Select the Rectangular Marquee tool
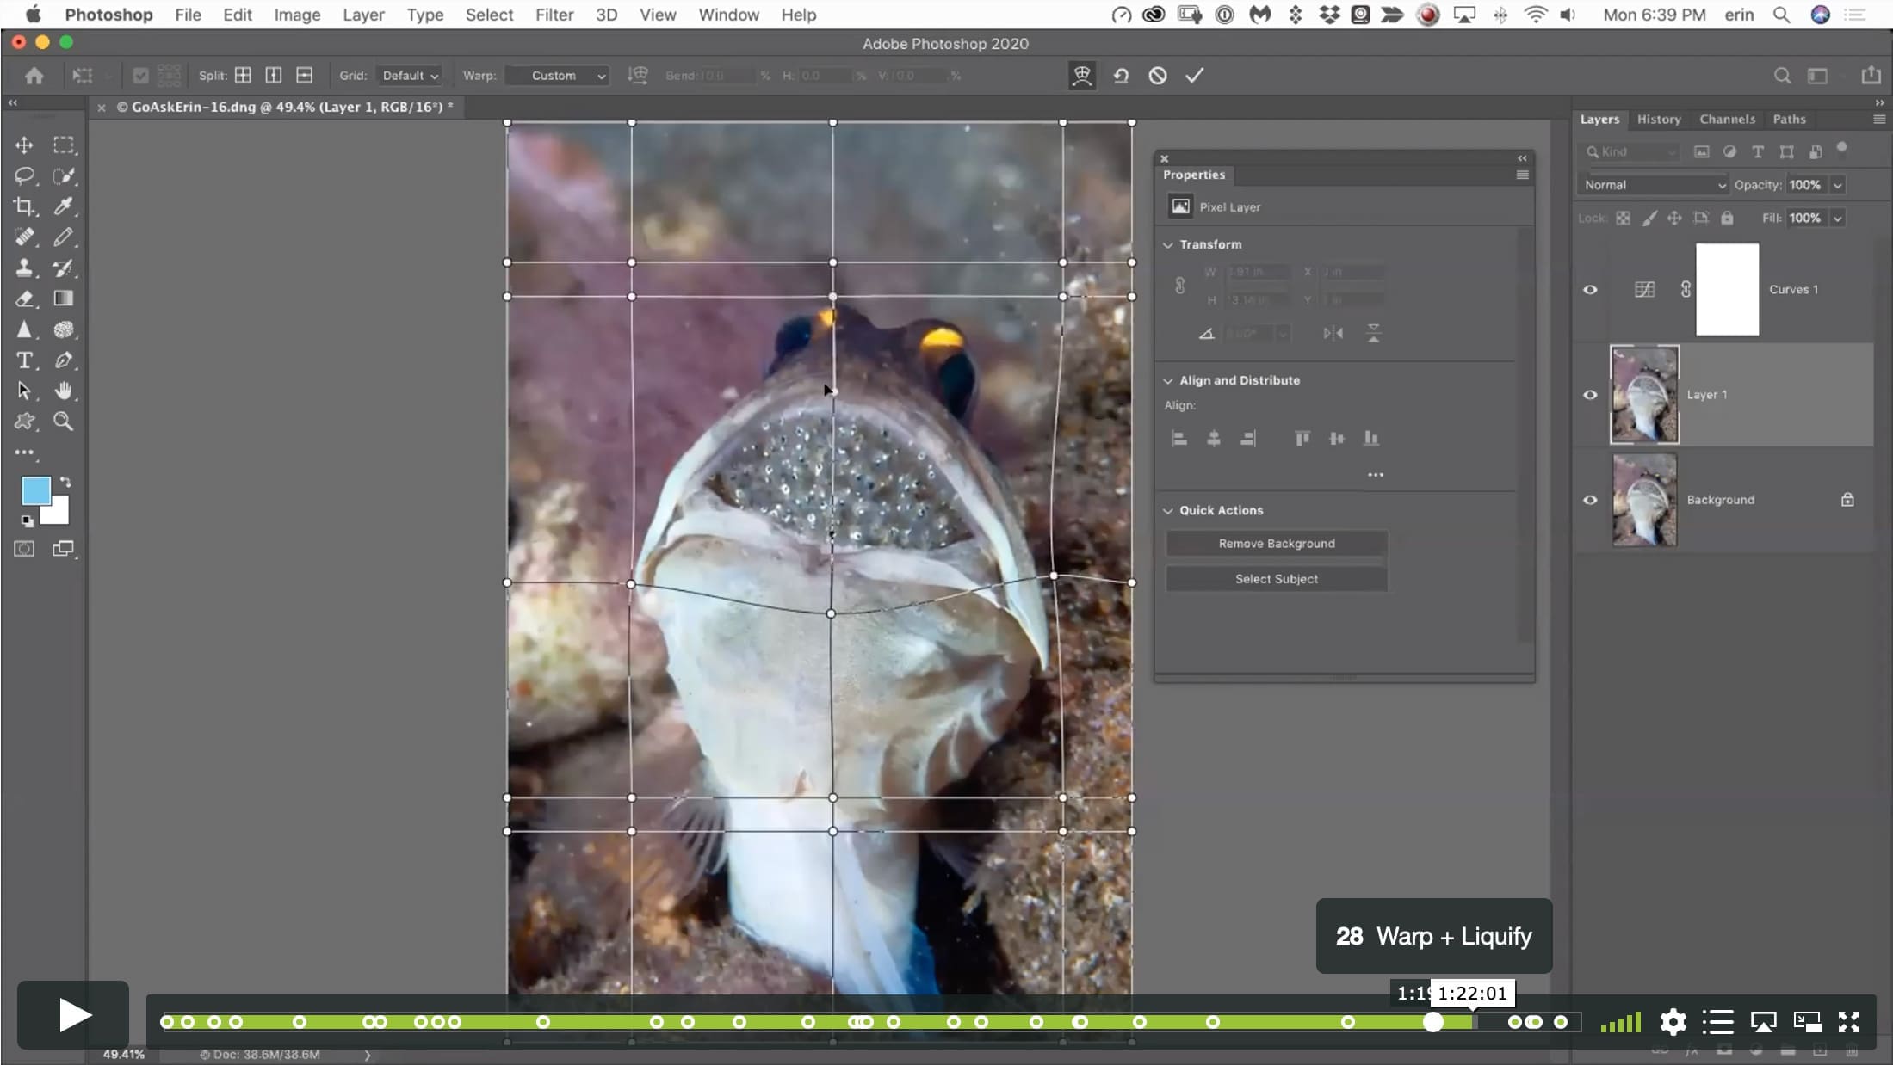The width and height of the screenshot is (1893, 1065). (x=64, y=145)
